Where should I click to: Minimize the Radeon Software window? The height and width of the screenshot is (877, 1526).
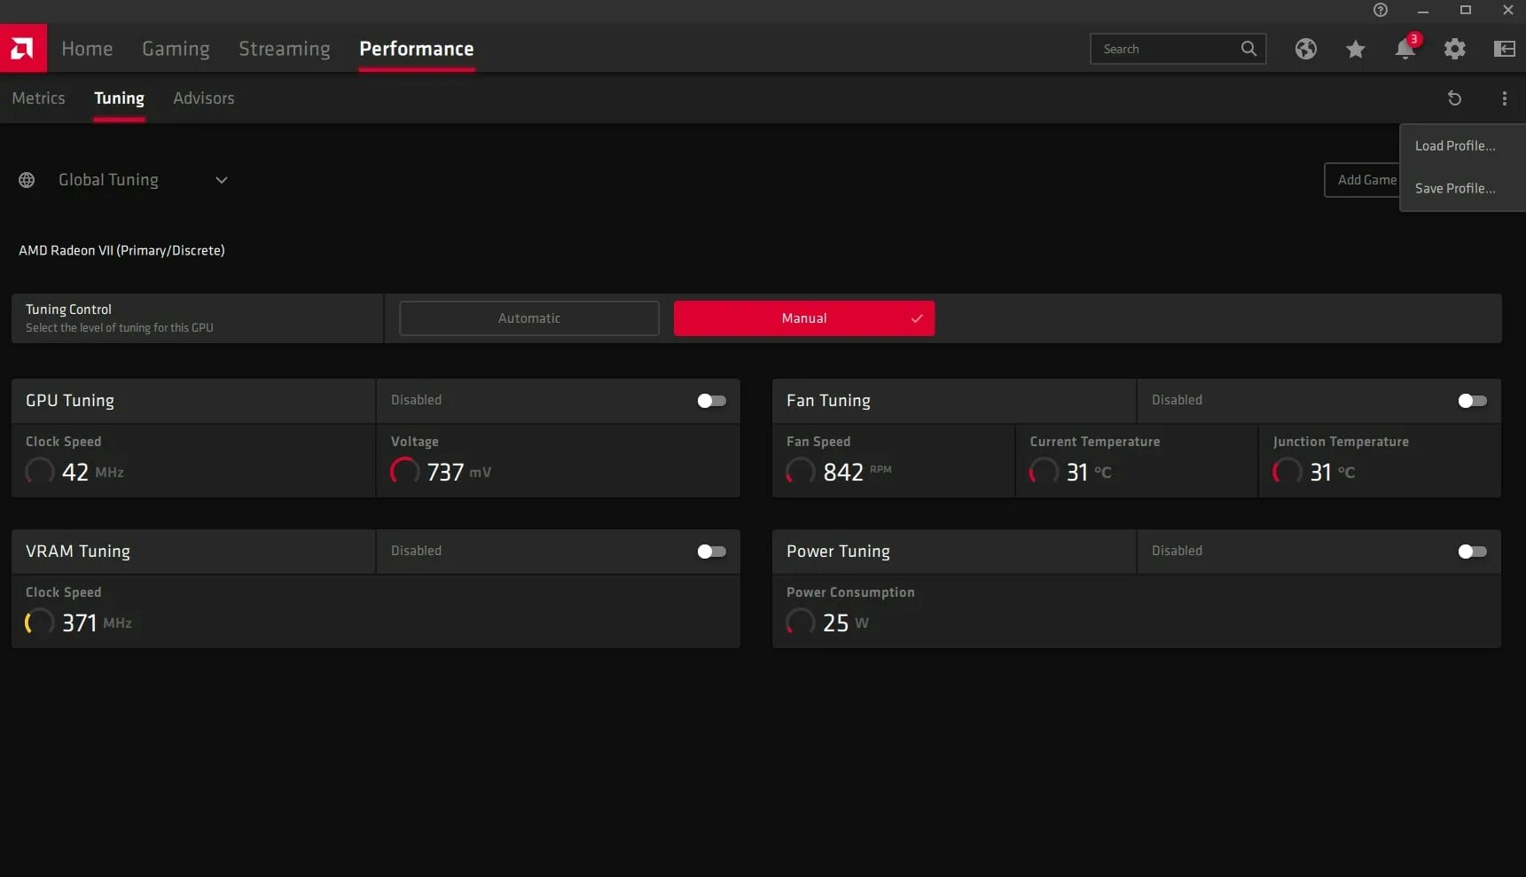click(1423, 11)
